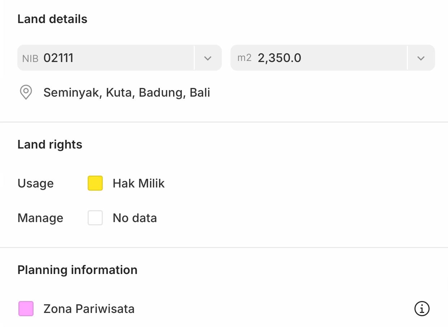Open the m2 area unit dropdown

click(421, 58)
